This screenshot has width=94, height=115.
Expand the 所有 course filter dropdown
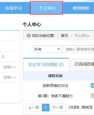tap(47, 49)
